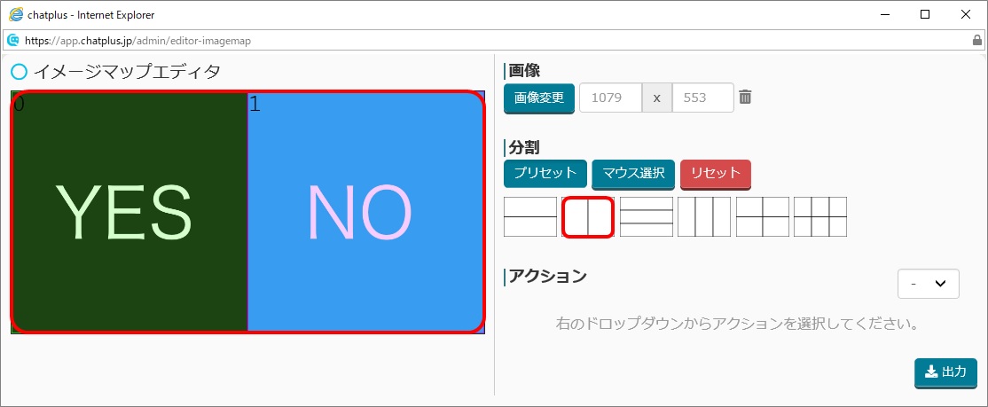This screenshot has width=988, height=407.
Task: Click the プリセット button
Action: 545,173
